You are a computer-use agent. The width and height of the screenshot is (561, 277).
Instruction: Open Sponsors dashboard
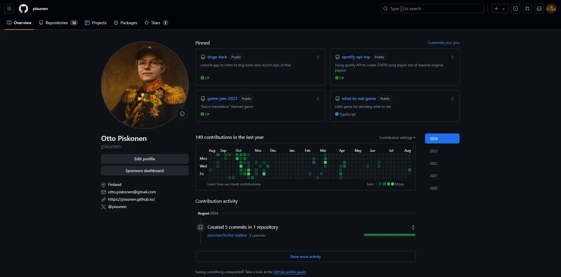[145, 171]
